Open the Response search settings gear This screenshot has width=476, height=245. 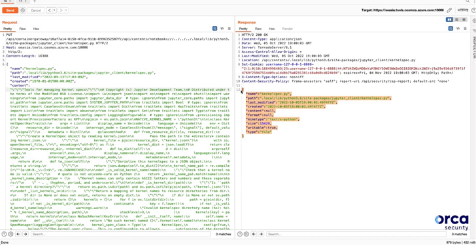246,234
